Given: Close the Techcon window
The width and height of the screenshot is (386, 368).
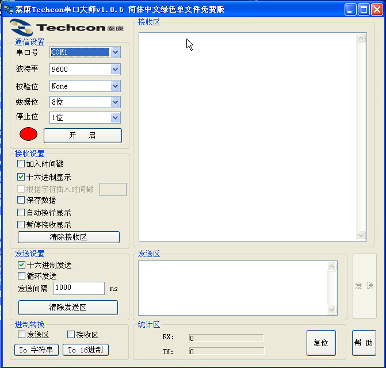Looking at the screenshot, I should [x=377, y=10].
